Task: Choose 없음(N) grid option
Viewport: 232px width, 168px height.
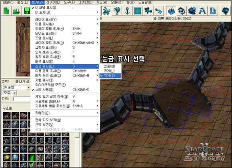Action: pyautogui.click(x=110, y=66)
